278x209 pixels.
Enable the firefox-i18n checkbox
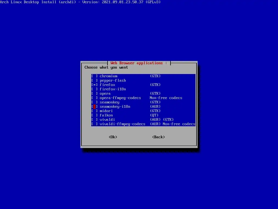pos(94,89)
